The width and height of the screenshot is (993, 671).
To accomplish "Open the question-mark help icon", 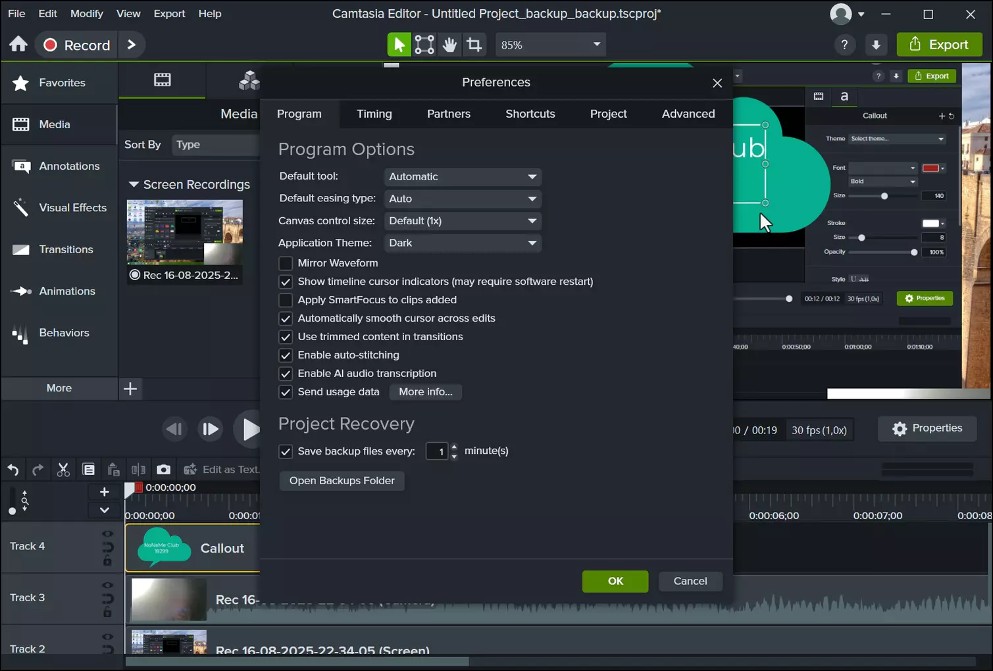I will [844, 45].
